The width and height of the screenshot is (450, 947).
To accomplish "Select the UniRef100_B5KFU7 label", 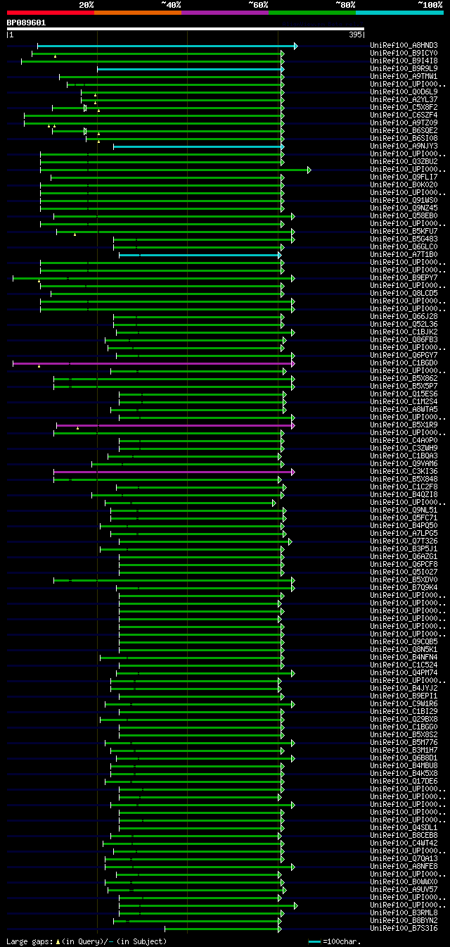I will tap(404, 232).
